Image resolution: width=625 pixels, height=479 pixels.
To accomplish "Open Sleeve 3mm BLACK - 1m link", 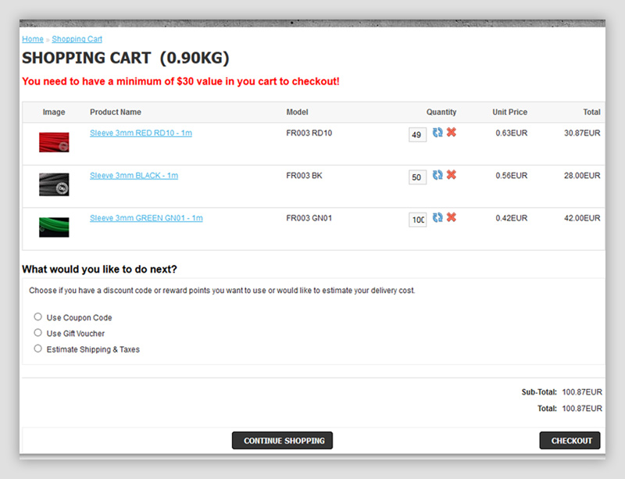I will (x=134, y=175).
